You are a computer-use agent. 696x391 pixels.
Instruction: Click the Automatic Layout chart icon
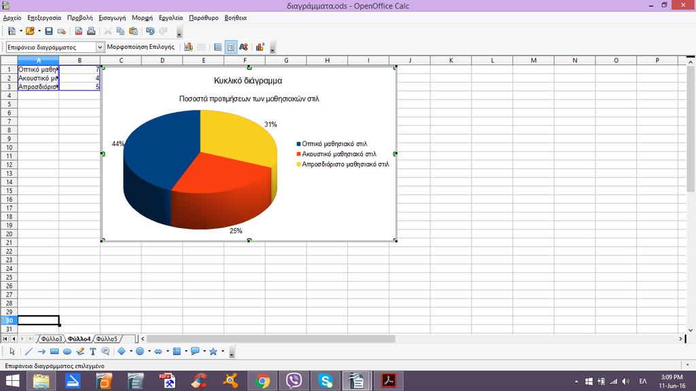point(260,47)
